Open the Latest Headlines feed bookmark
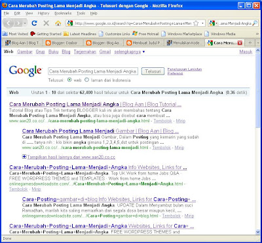The height and width of the screenshot is (243, 262). point(80,34)
